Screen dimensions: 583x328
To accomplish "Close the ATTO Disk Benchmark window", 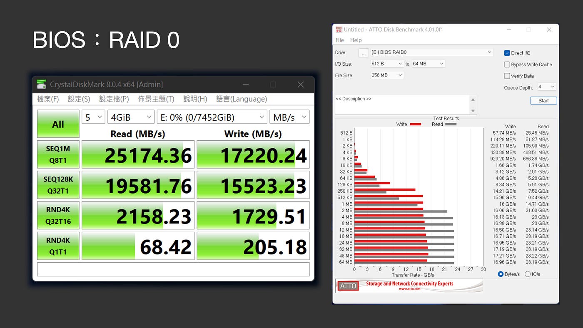I will [x=549, y=30].
